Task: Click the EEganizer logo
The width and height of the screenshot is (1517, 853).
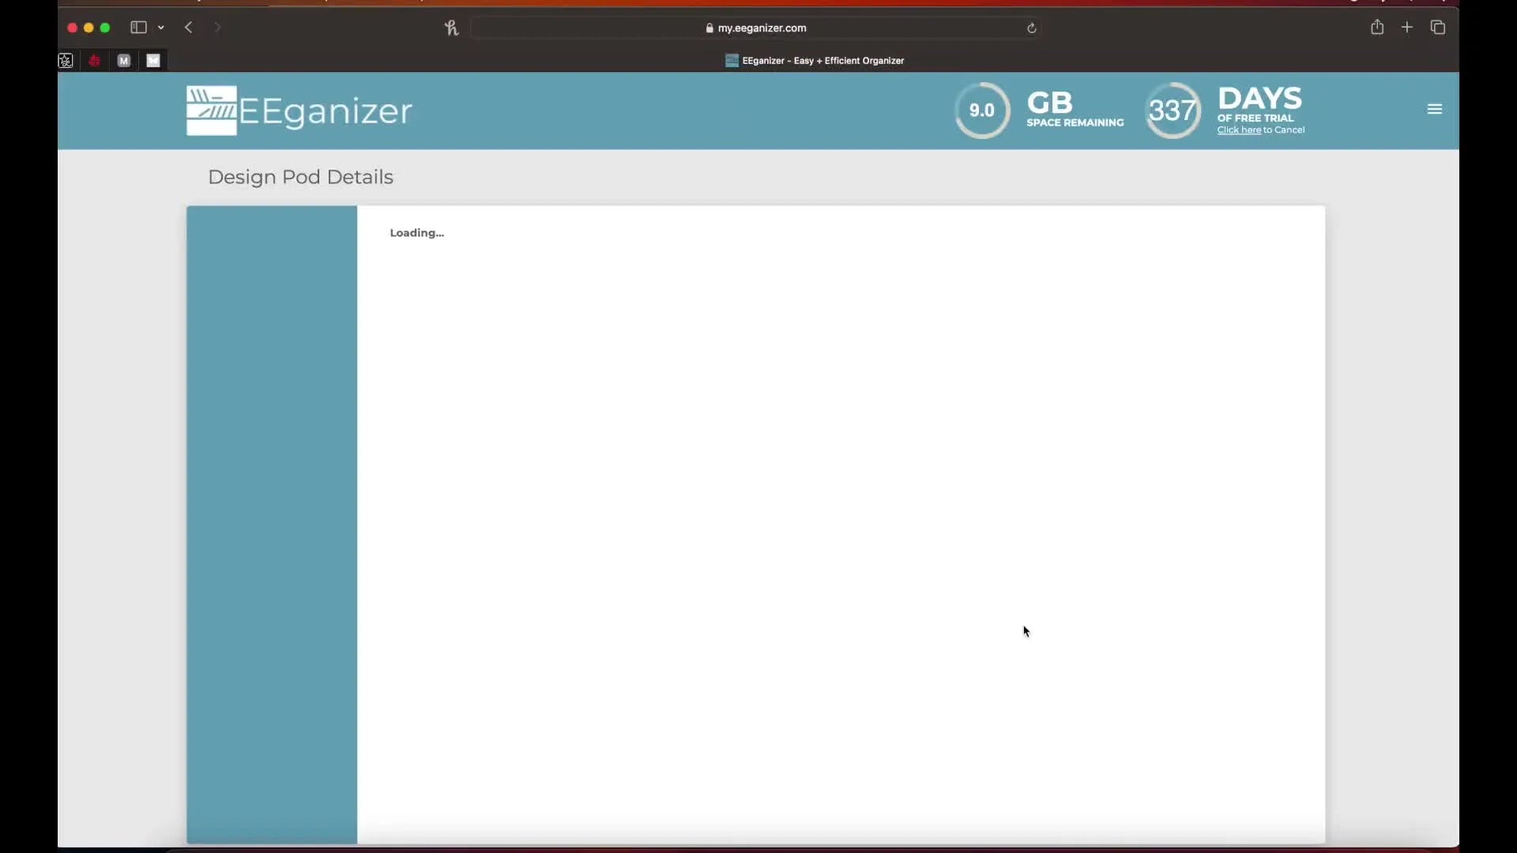Action: 299,111
